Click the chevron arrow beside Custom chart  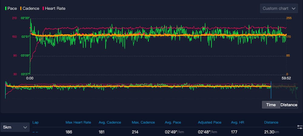coord(293,8)
